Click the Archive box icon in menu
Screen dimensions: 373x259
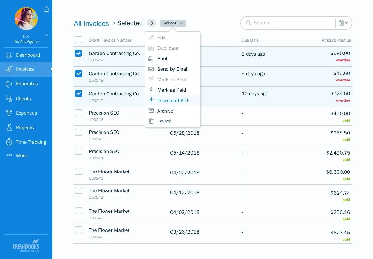point(151,111)
